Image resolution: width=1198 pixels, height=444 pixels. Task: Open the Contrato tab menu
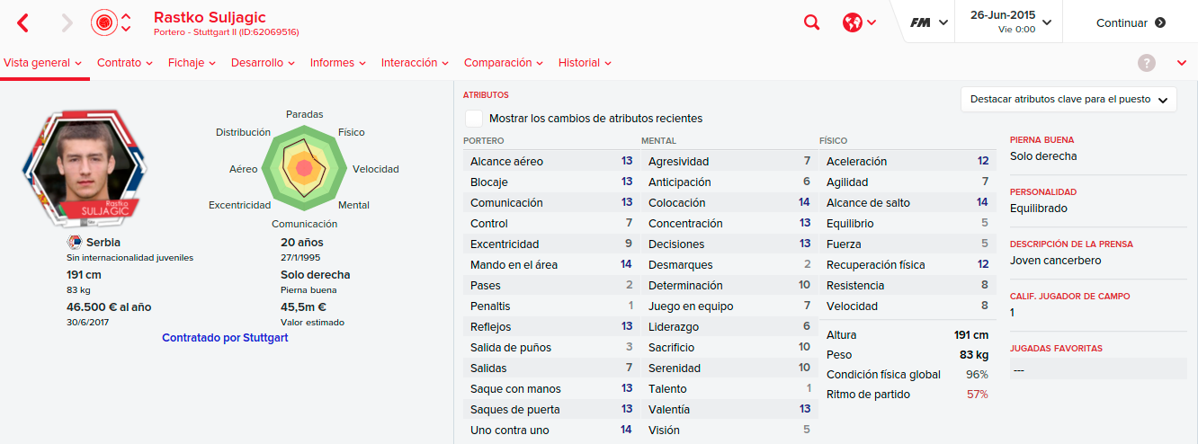124,63
